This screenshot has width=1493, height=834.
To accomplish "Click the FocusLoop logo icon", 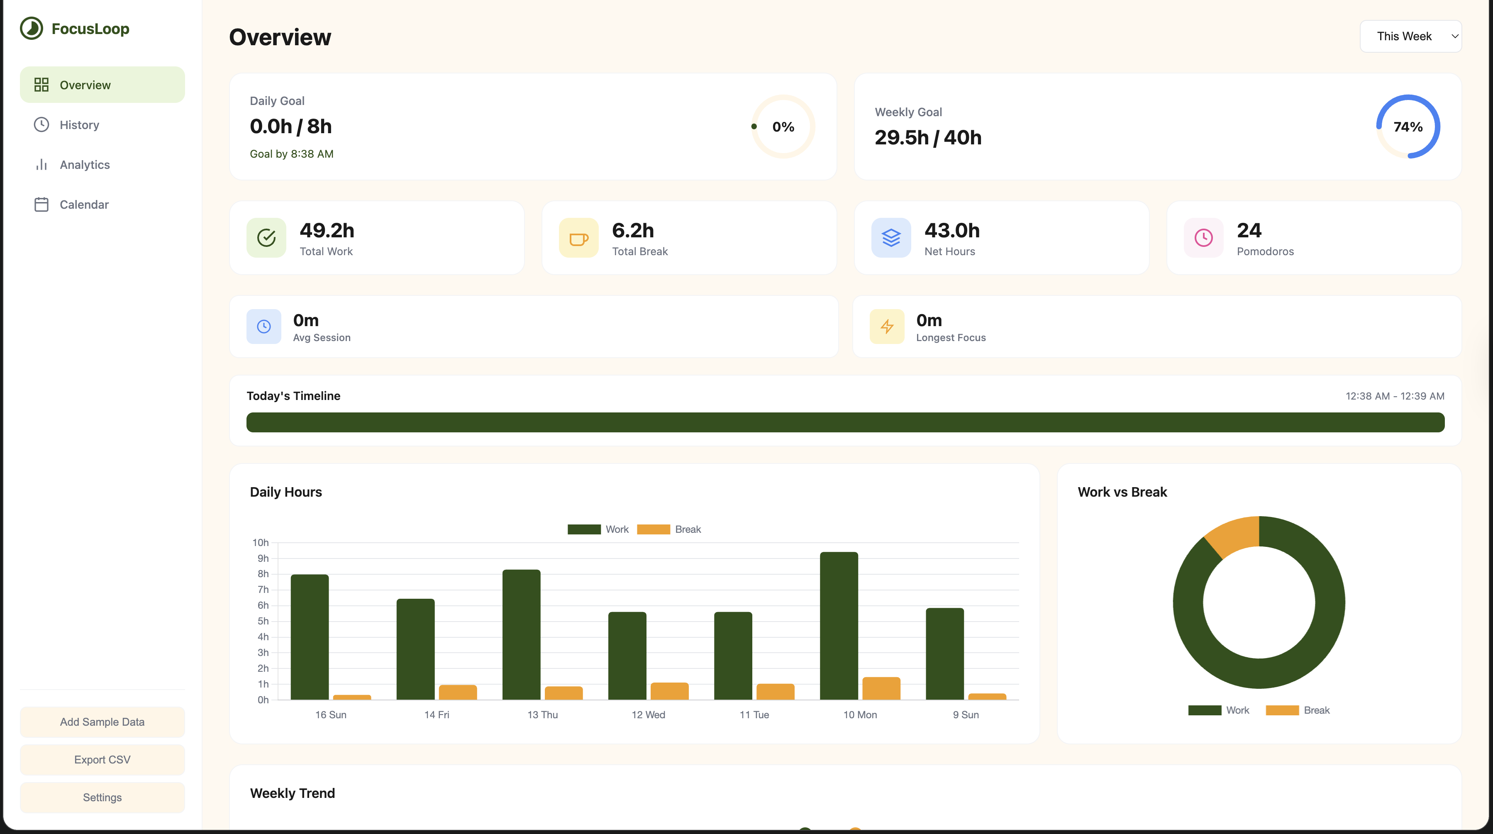I will (x=31, y=28).
